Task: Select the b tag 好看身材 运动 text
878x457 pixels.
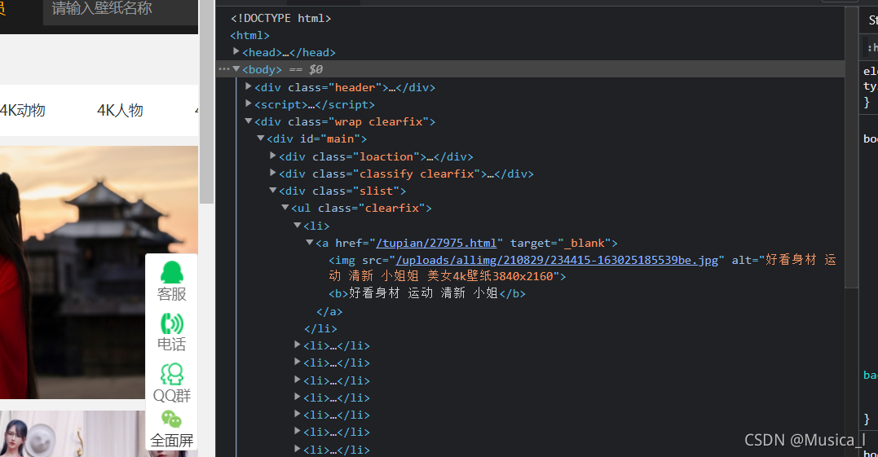Action: click(x=423, y=293)
